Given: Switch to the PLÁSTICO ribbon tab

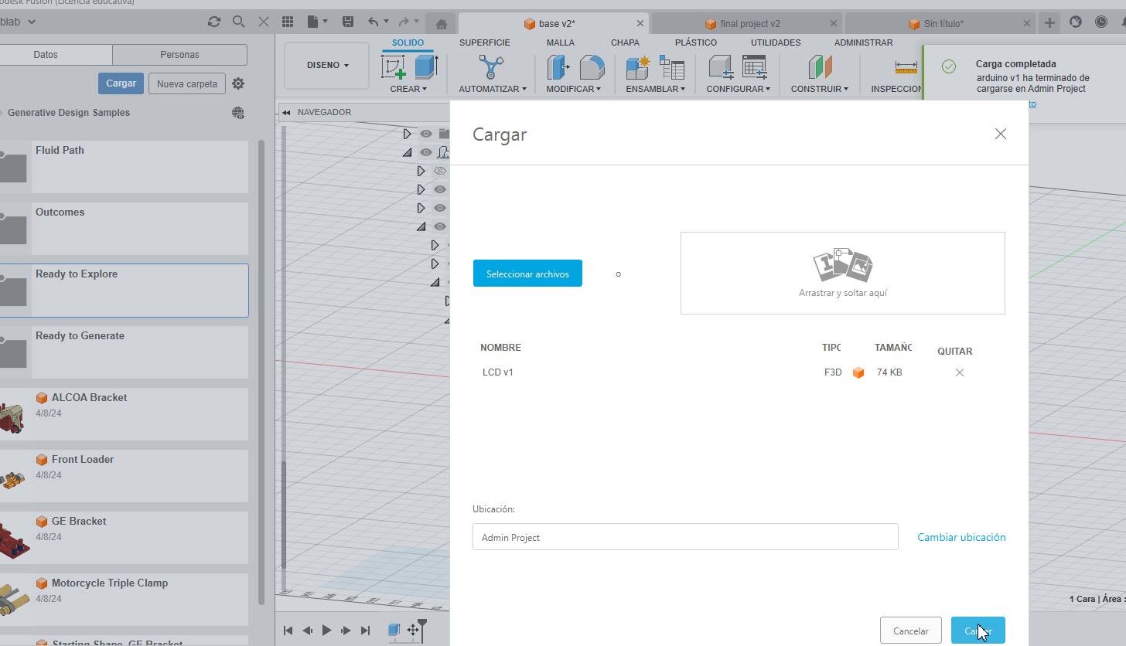Looking at the screenshot, I should pos(695,42).
